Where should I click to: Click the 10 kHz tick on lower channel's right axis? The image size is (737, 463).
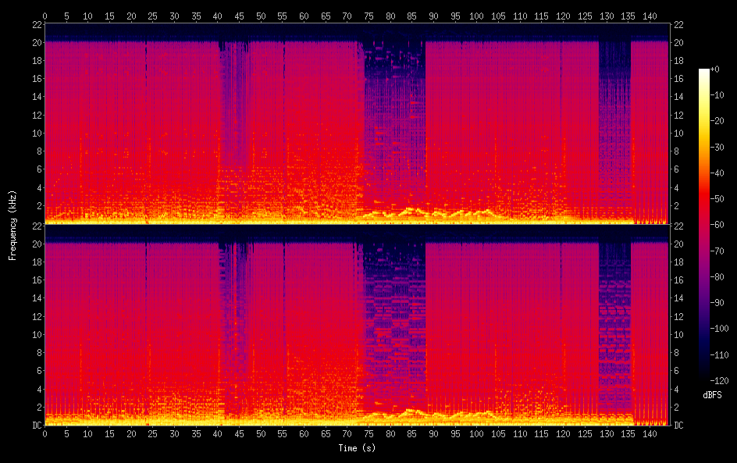pos(679,334)
